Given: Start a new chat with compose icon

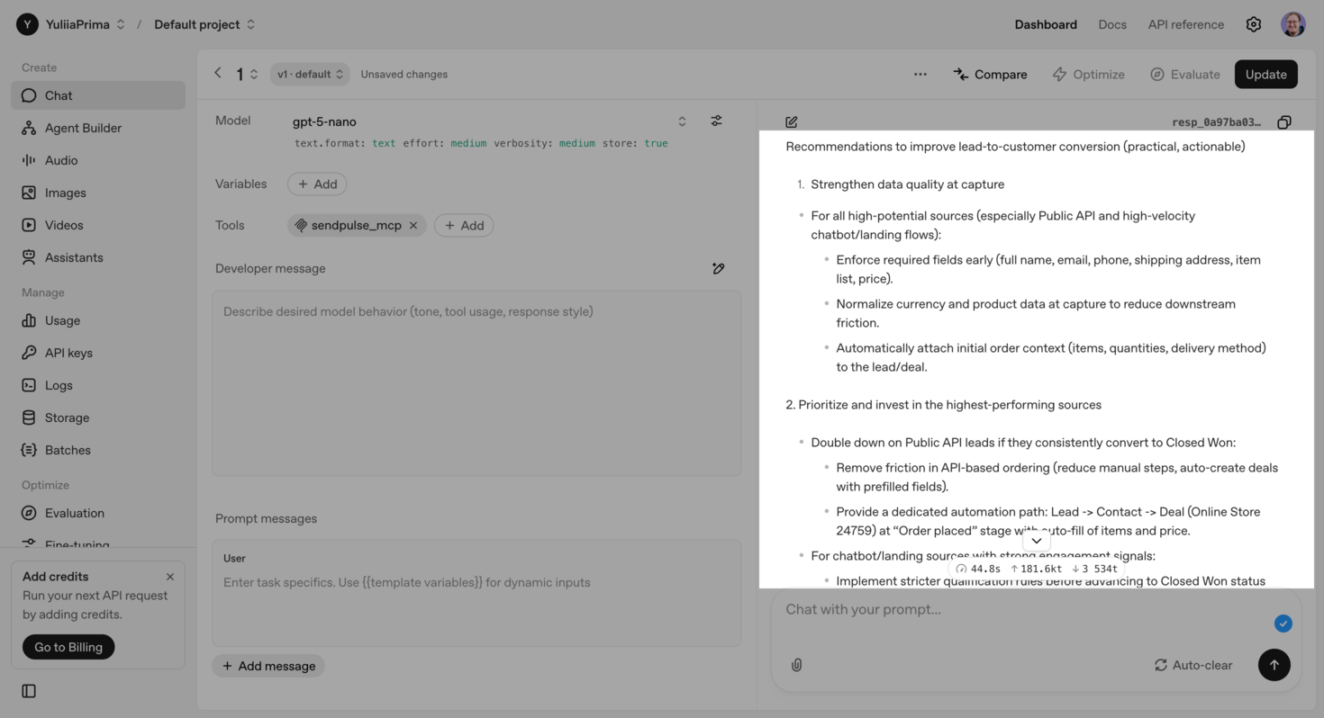Looking at the screenshot, I should 791,122.
